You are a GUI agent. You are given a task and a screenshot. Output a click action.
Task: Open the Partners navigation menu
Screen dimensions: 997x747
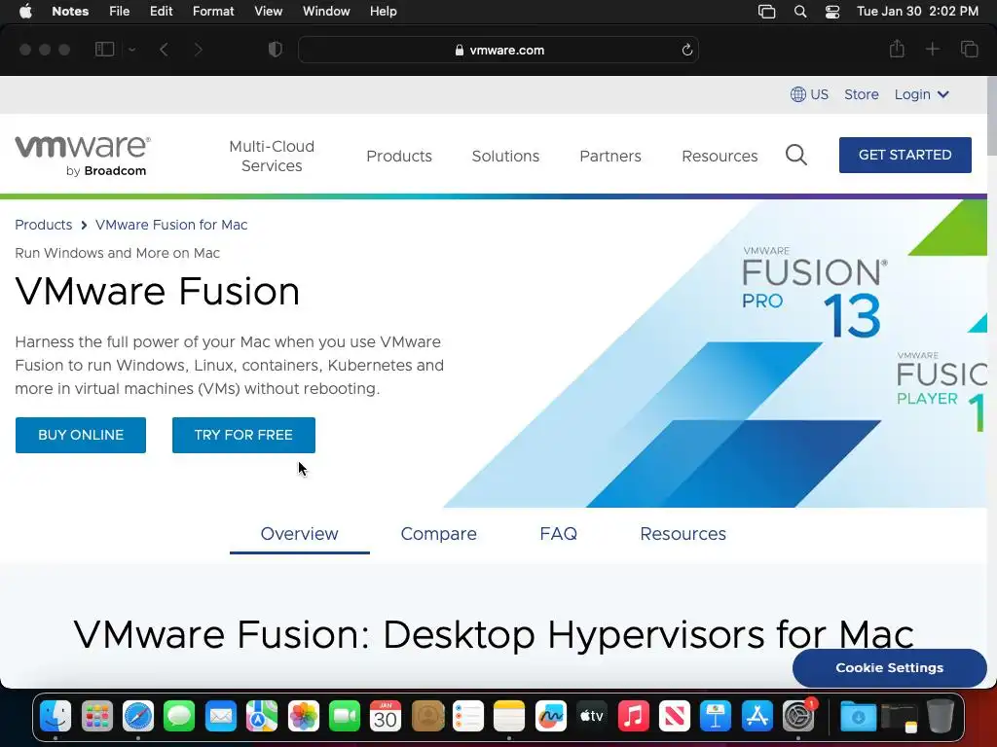pyautogui.click(x=609, y=156)
